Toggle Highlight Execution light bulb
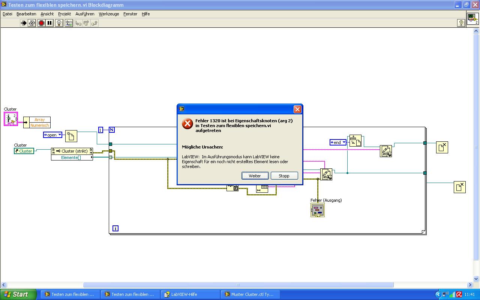 click(x=59, y=23)
